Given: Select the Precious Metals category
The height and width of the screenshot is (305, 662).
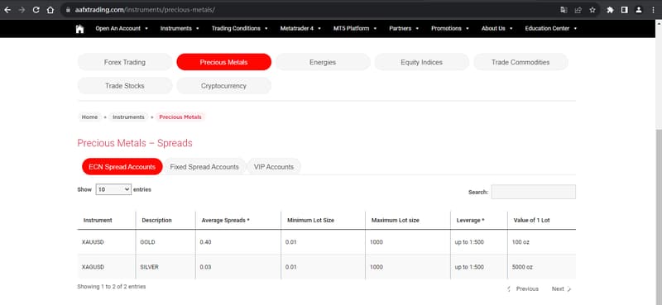Looking at the screenshot, I should click(223, 62).
